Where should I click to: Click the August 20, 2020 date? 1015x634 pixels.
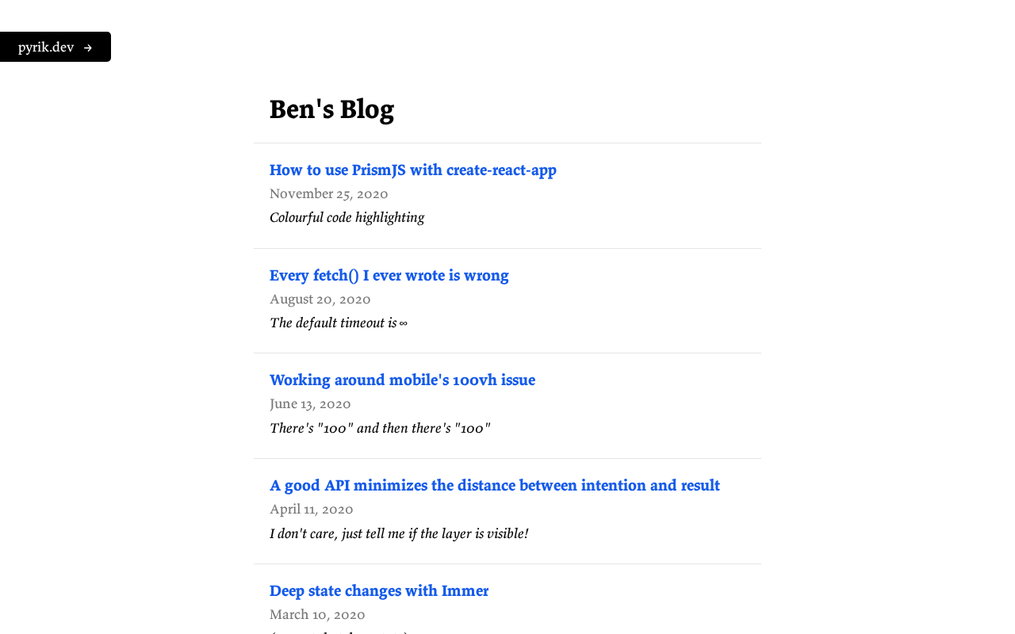click(x=320, y=300)
